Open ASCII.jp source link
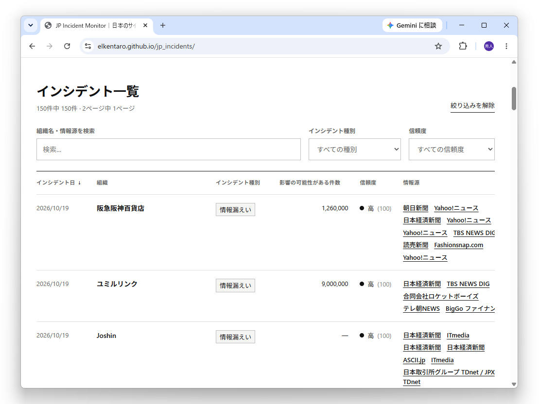539x404 pixels. point(414,360)
